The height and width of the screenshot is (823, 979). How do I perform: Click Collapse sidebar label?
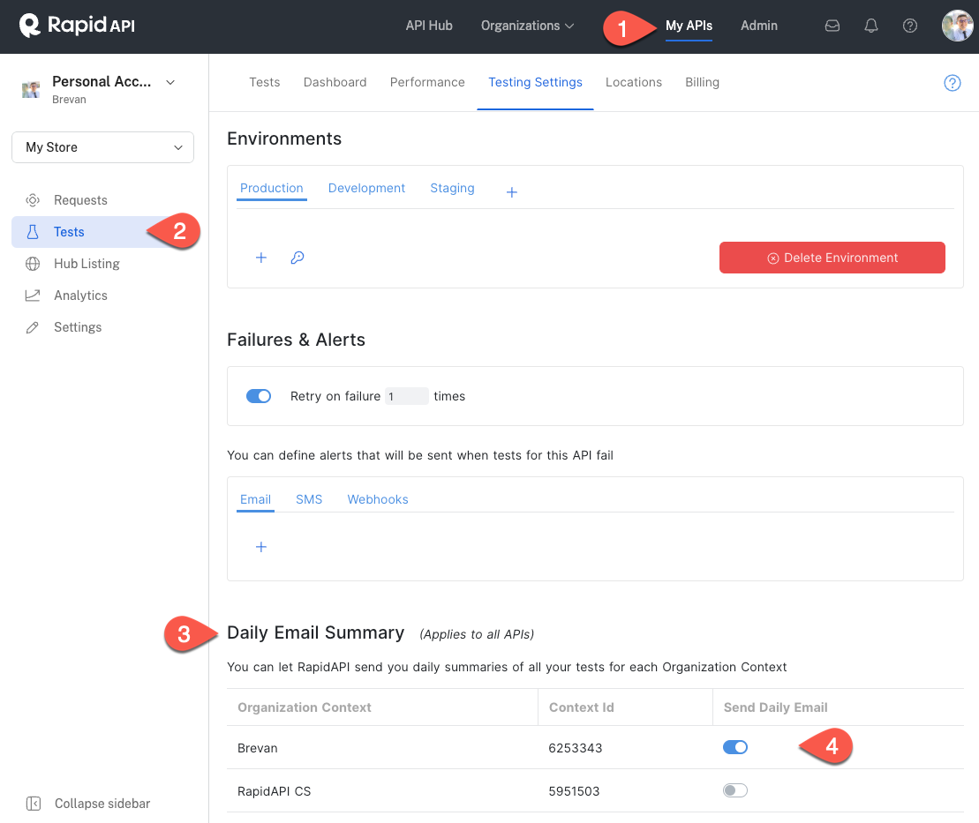click(x=102, y=804)
